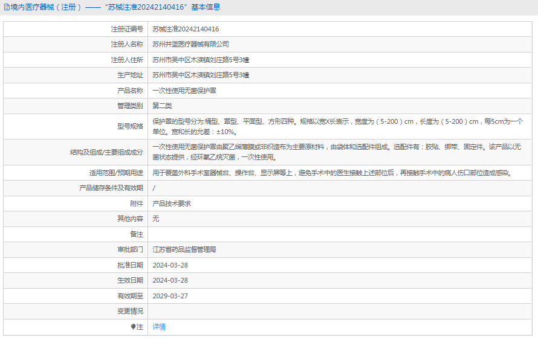Screen dimensions: 538x340
Task: Select attachment value 产品技术要求
Action: [x=172, y=204]
